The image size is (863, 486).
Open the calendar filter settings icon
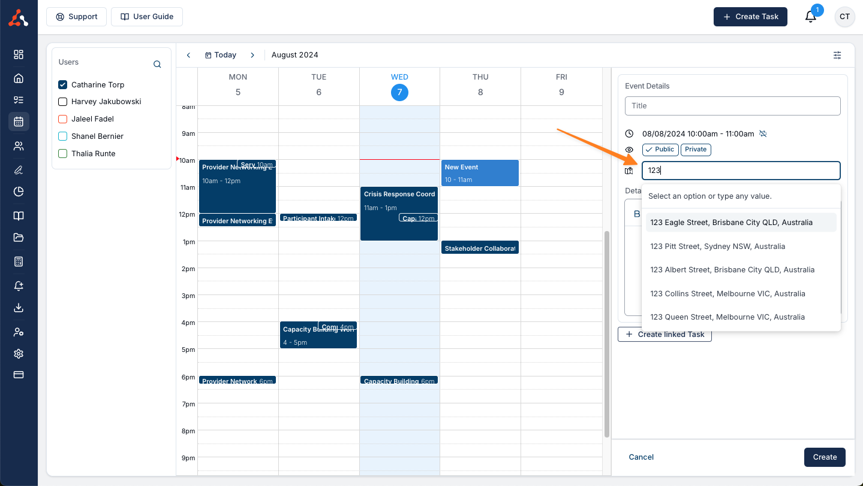[x=837, y=55]
